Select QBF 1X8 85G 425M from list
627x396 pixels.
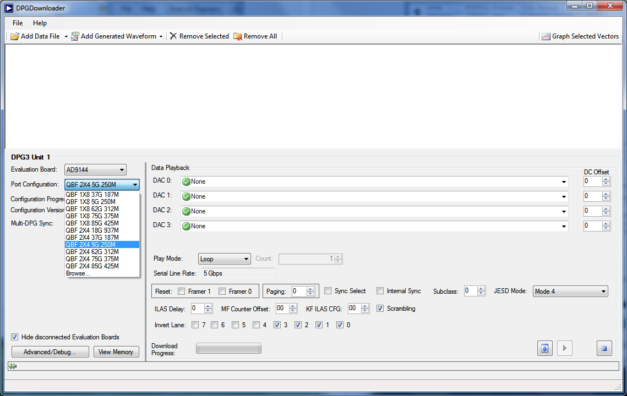pyautogui.click(x=92, y=223)
